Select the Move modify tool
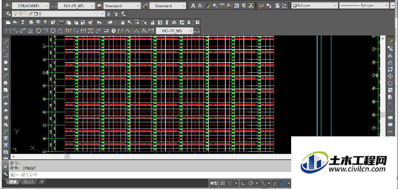This screenshot has height=189, width=398. [390, 76]
